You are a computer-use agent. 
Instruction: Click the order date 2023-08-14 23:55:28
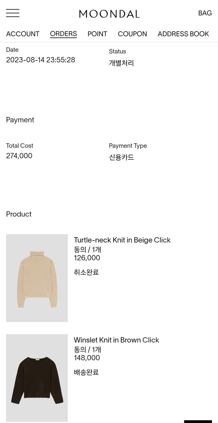(41, 60)
